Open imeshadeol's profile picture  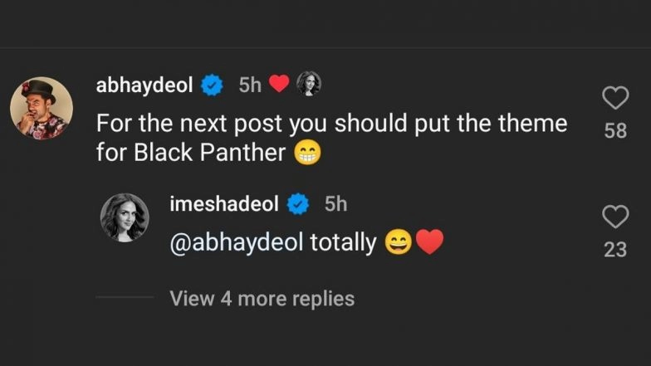pos(125,217)
